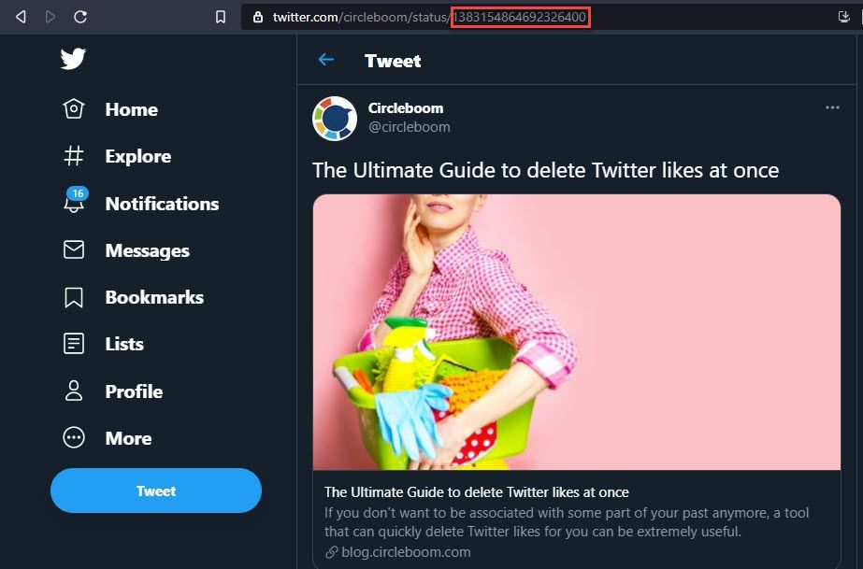Open Bookmarks via the bookmark icon
863x569 pixels.
[74, 297]
